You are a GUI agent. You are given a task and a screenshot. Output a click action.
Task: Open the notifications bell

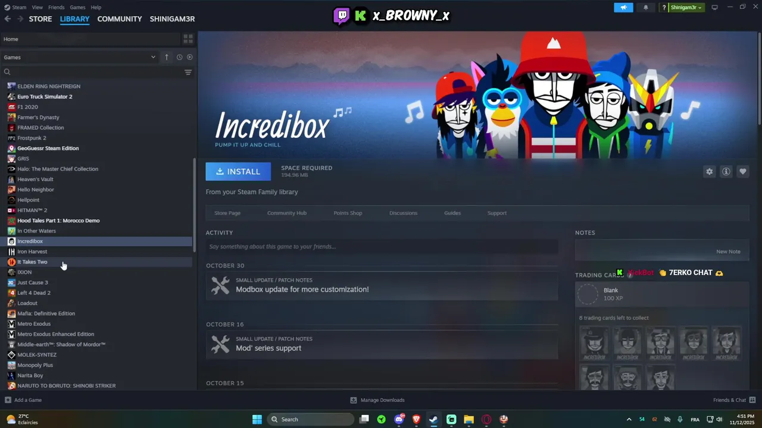coord(646,7)
